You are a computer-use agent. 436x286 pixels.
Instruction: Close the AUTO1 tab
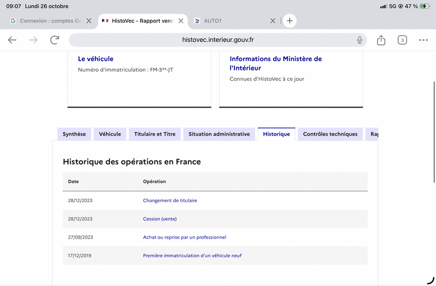click(x=273, y=21)
